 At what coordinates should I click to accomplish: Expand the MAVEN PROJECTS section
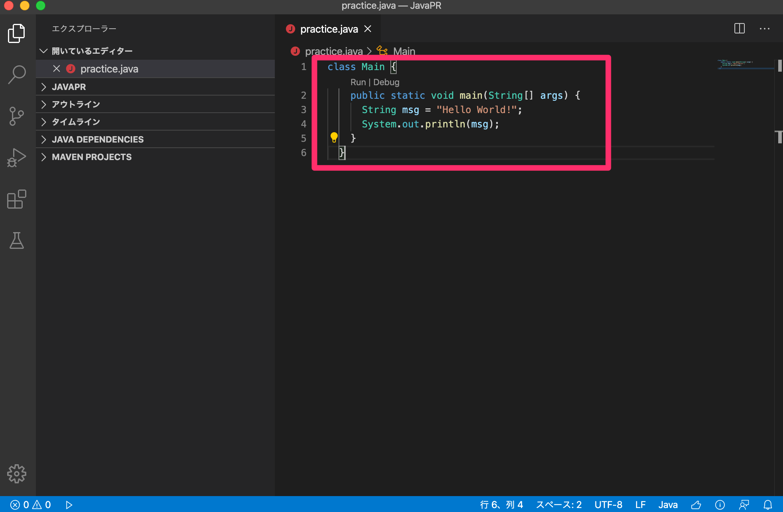[x=155, y=157]
